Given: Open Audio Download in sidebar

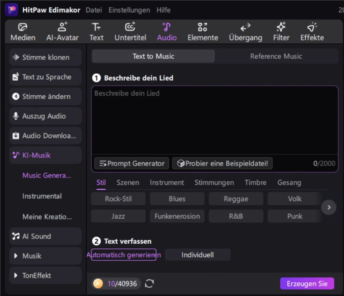Looking at the screenshot, I should pos(46,136).
